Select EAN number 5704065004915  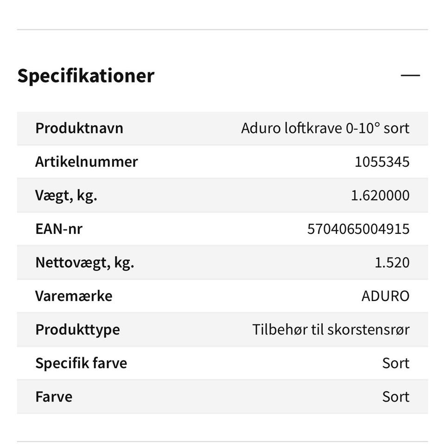pos(358,229)
